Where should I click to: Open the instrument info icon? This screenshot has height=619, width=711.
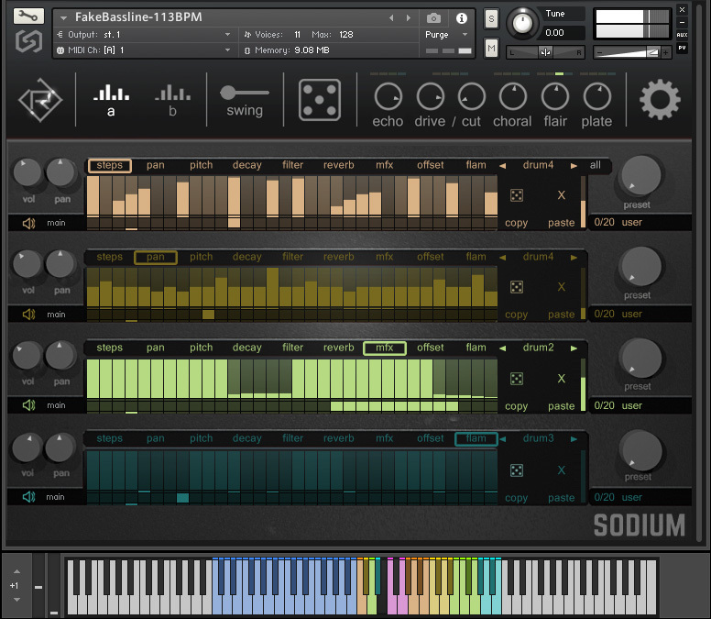[x=461, y=17]
